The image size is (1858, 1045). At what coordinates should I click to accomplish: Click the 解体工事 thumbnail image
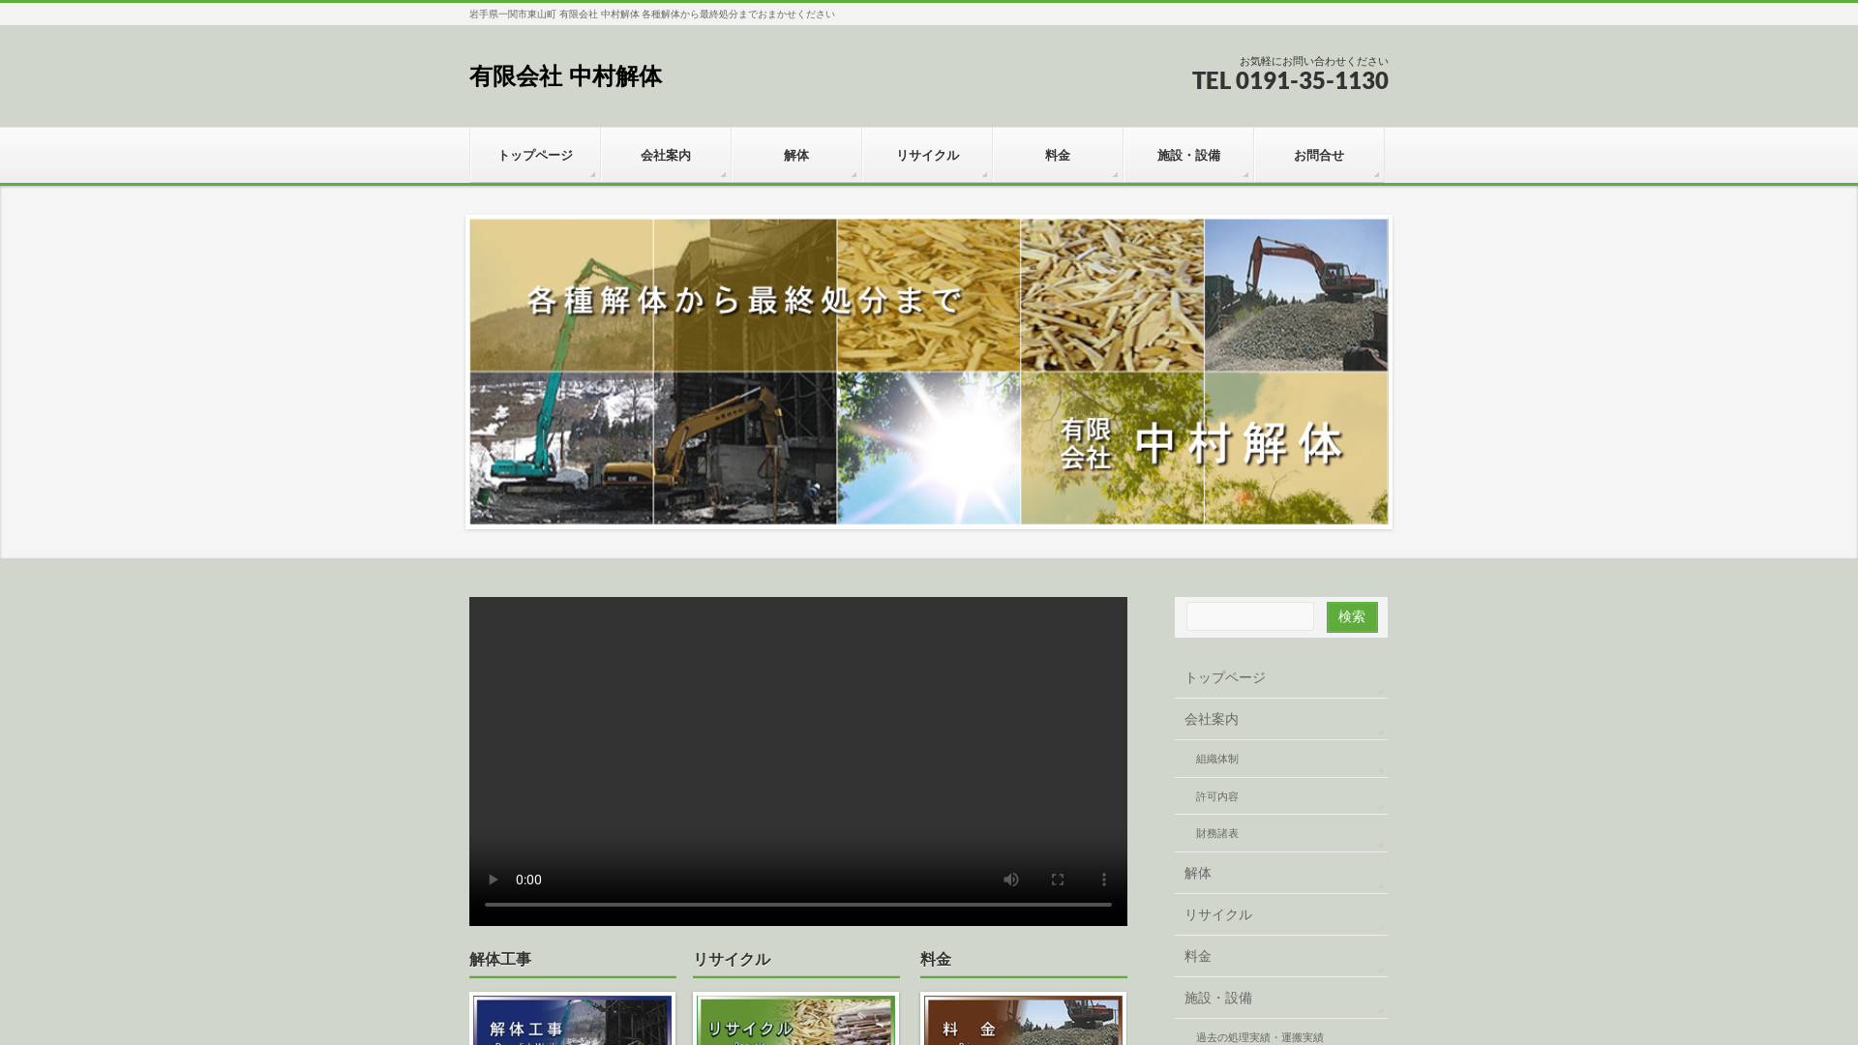point(572,1021)
